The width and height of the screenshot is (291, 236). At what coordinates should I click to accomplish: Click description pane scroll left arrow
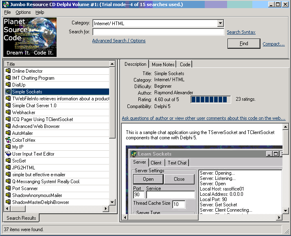[125, 217]
